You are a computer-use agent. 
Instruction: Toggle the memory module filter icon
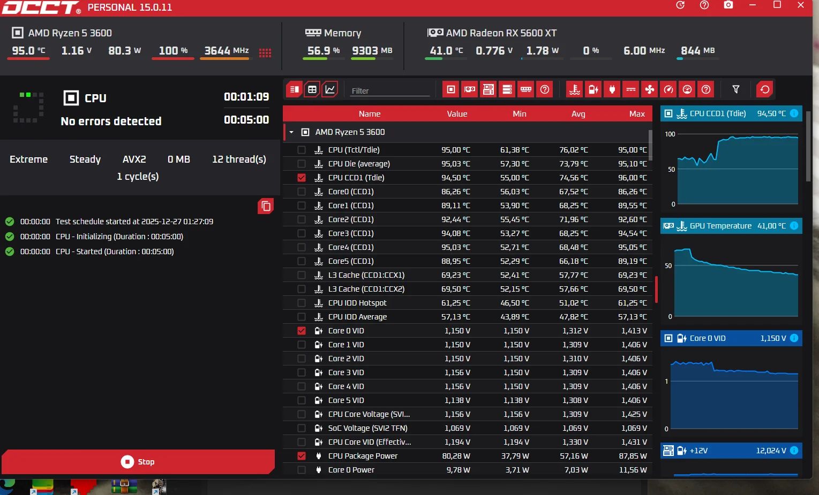[x=526, y=89]
